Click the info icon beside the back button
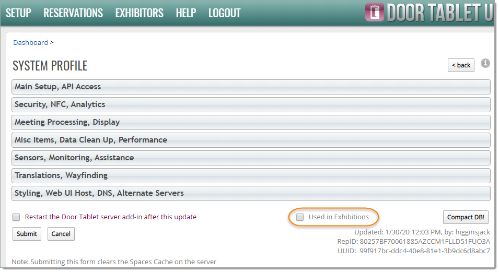 (x=485, y=63)
